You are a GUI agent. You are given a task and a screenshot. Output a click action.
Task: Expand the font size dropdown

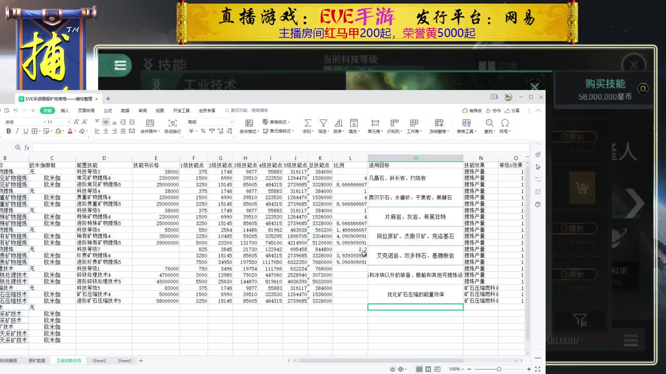69,121
